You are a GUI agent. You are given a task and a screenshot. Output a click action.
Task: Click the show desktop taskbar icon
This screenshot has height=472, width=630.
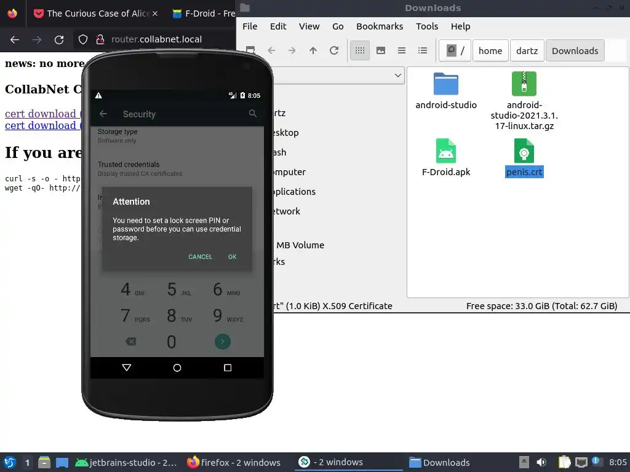click(x=62, y=462)
